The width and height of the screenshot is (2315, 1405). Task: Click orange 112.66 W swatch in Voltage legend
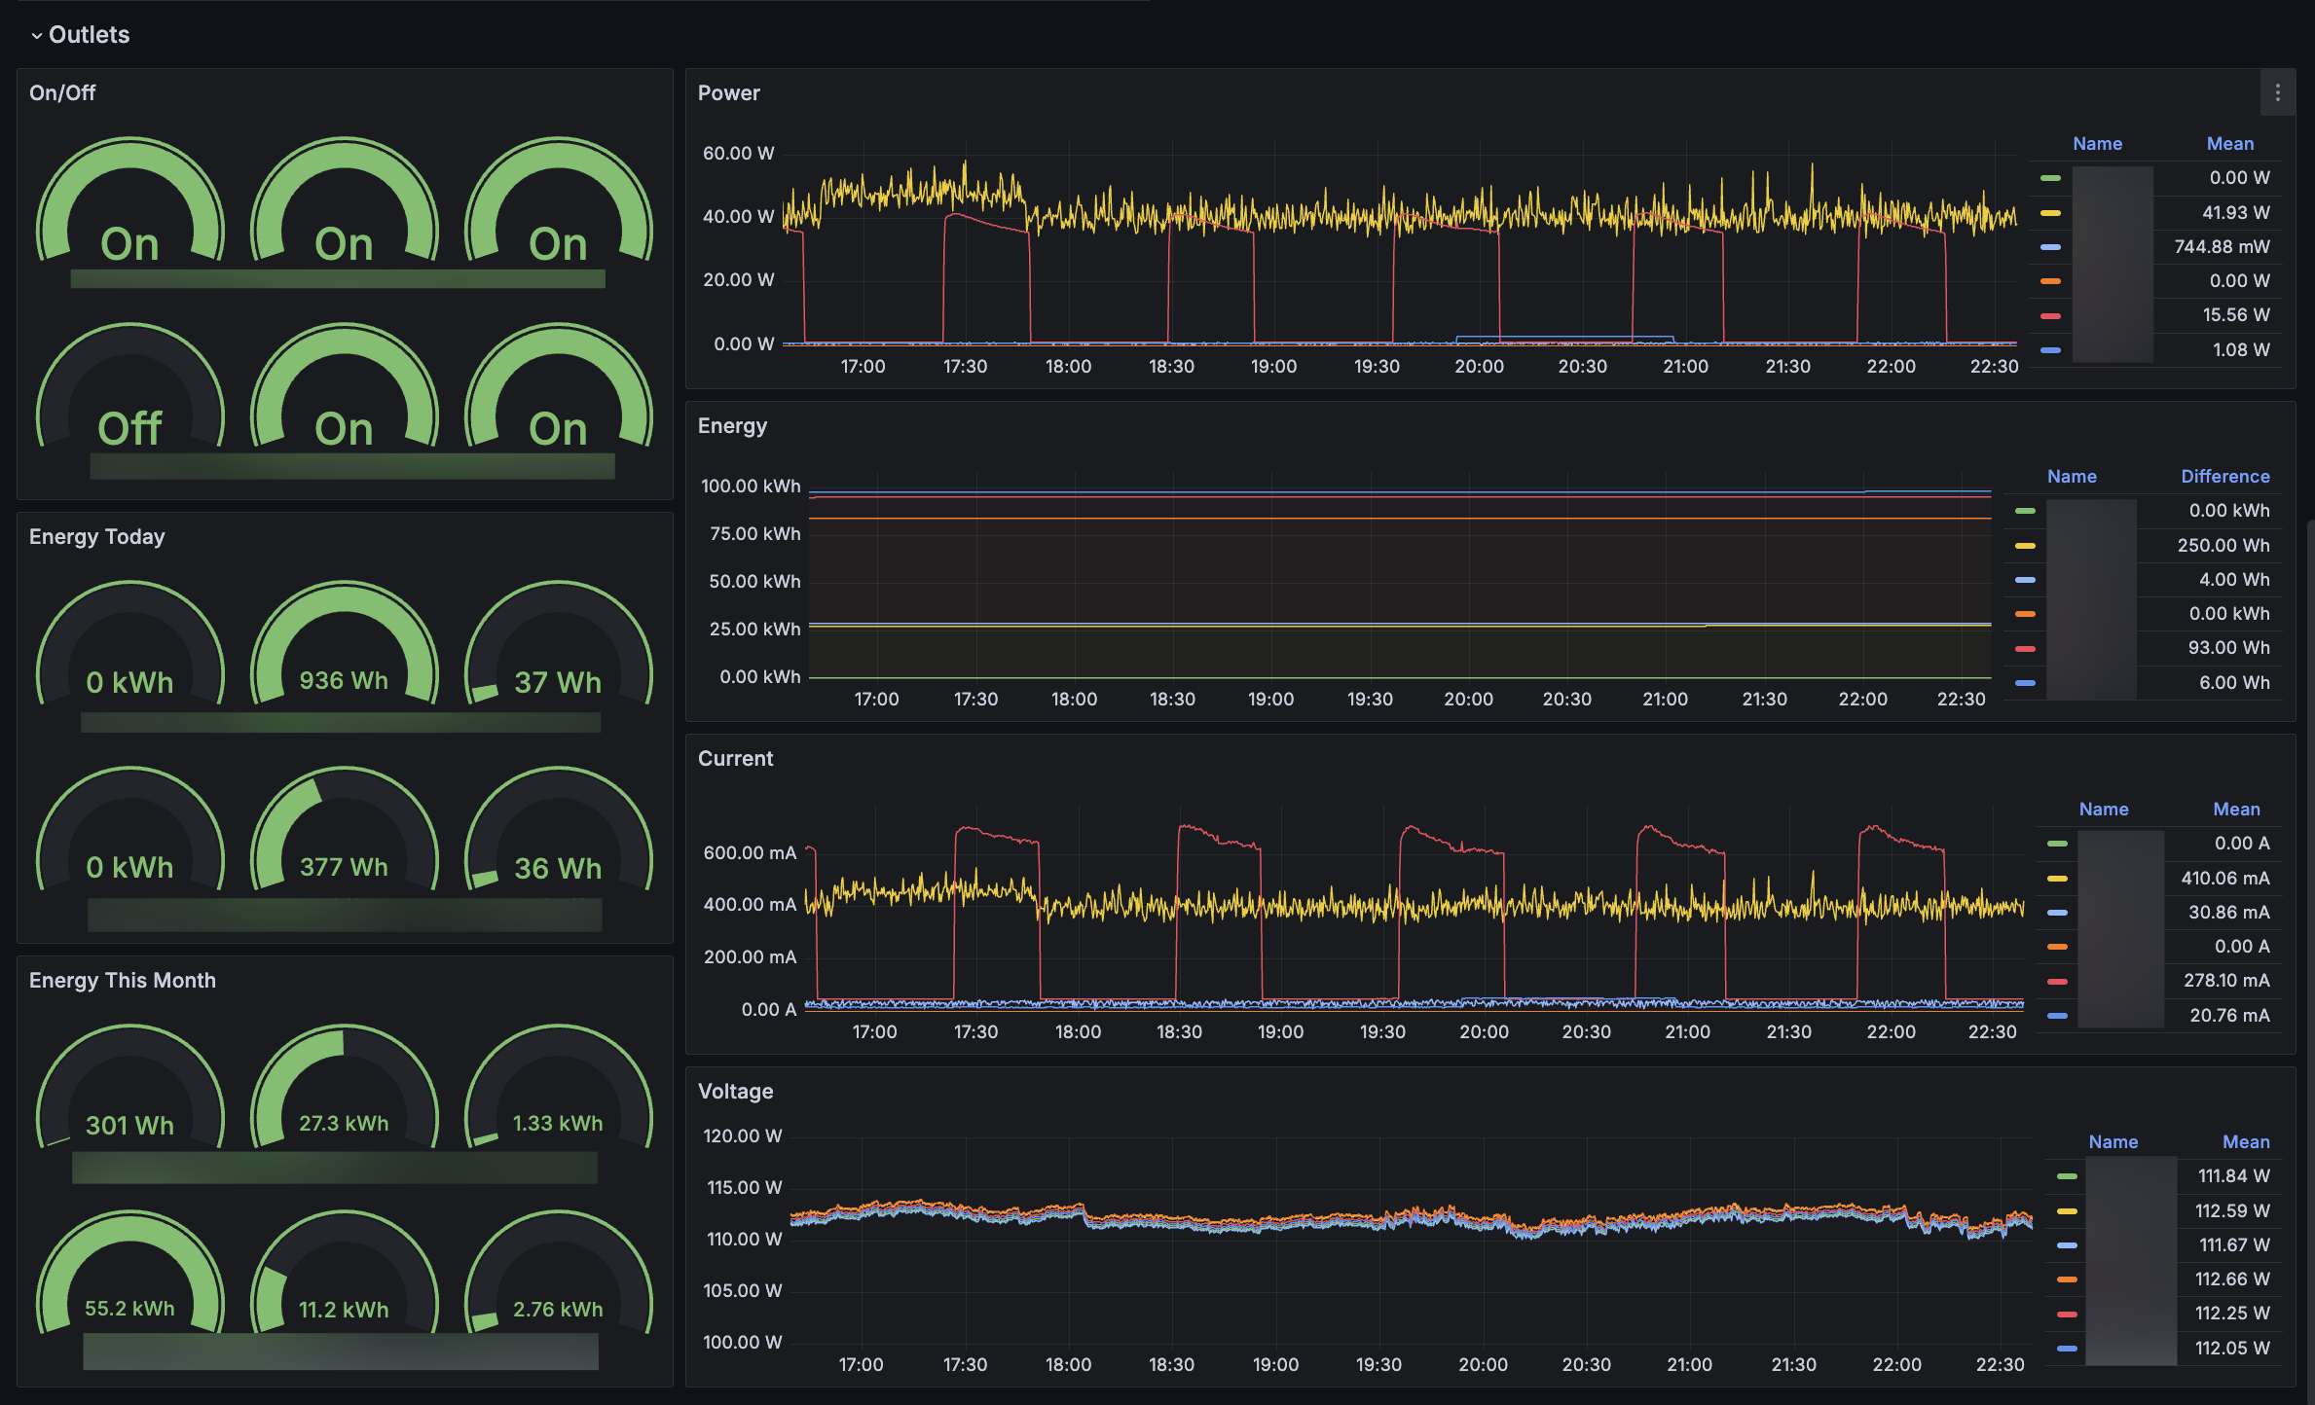(2067, 1279)
